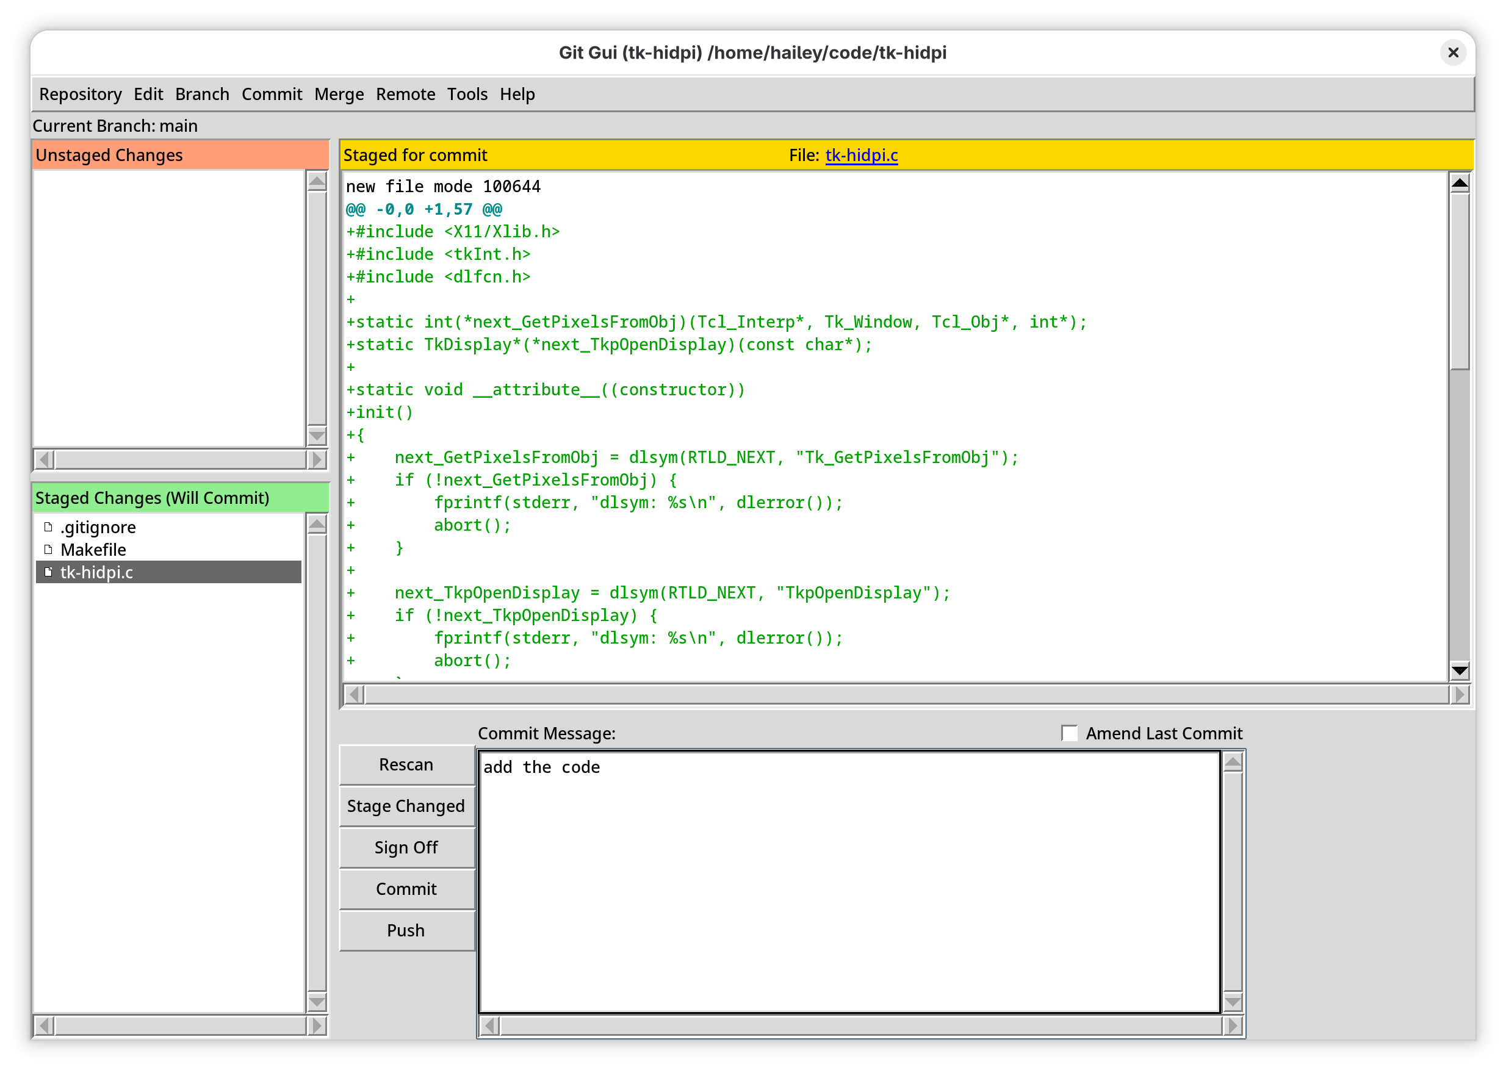Select Makefile in the staged changes list
This screenshot has width=1506, height=1070.
click(93, 550)
